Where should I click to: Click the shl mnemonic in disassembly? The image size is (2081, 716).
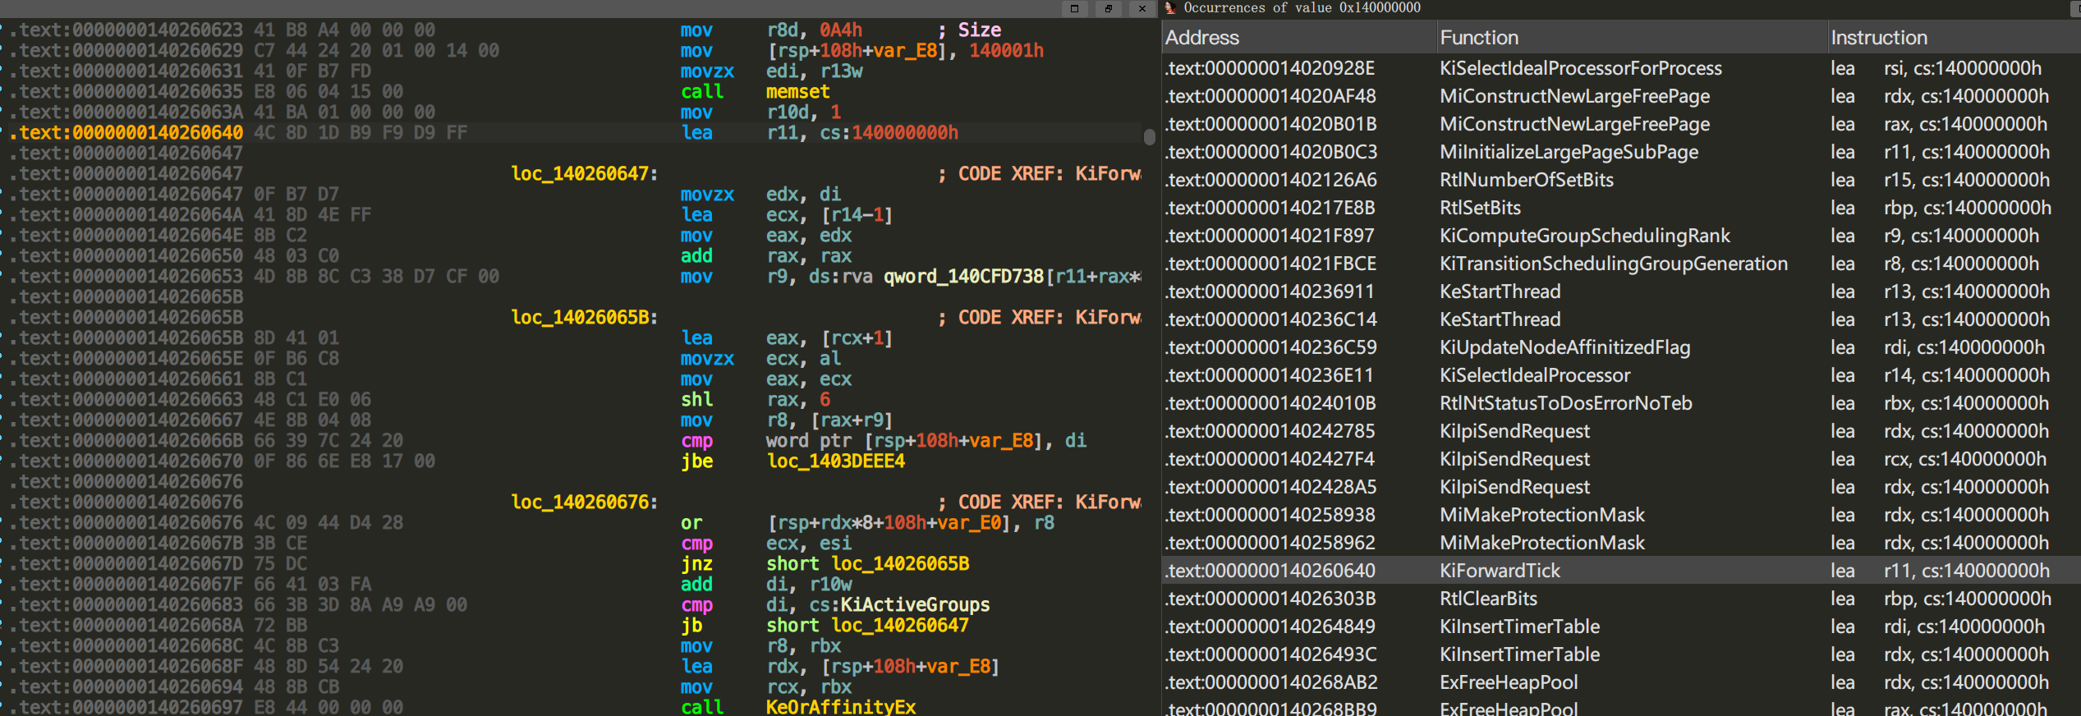pyautogui.click(x=696, y=400)
